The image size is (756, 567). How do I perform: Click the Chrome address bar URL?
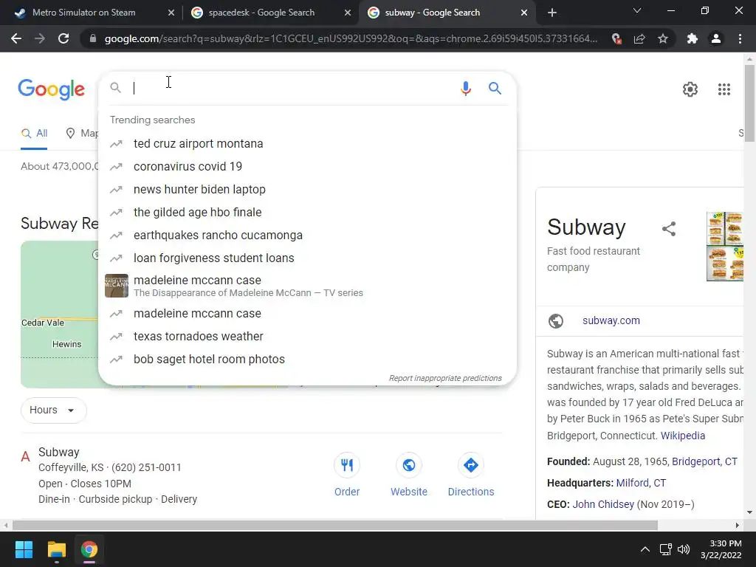pyautogui.click(x=351, y=38)
